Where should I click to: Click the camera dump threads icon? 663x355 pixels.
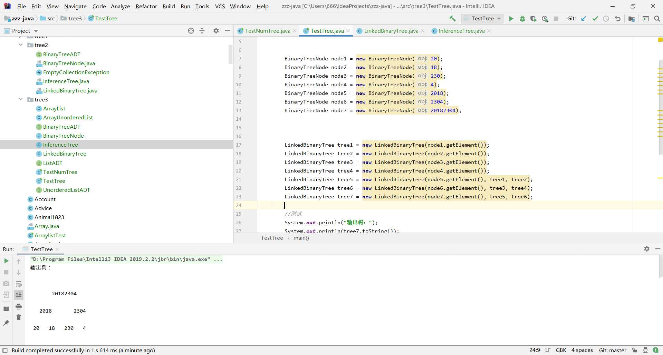tap(6, 283)
